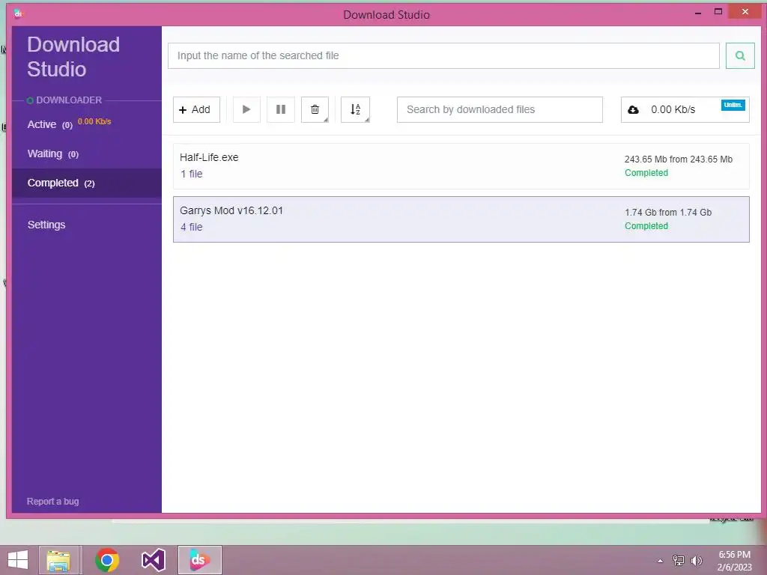
Task: Click the orange 0.00 Kb/s sidebar speed
Action: pyautogui.click(x=94, y=122)
